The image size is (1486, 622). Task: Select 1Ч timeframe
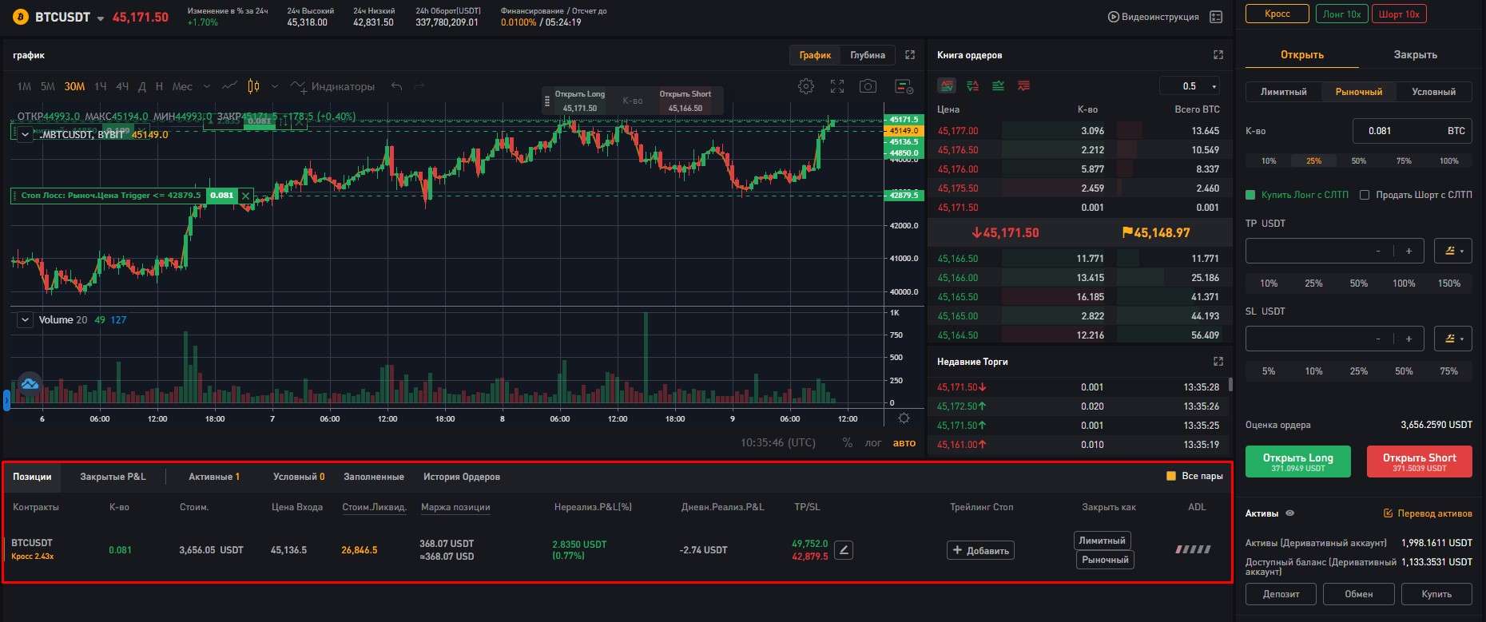click(x=101, y=86)
